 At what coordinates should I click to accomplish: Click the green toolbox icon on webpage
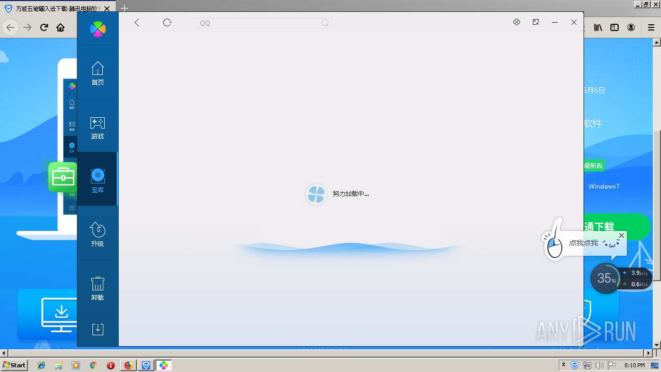[62, 177]
